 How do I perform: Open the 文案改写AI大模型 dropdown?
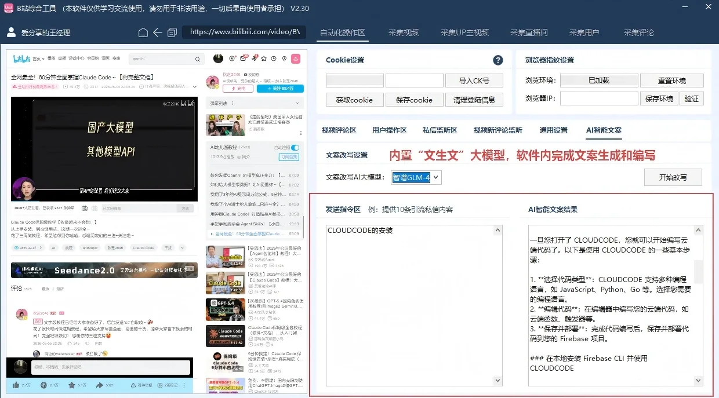tap(416, 177)
